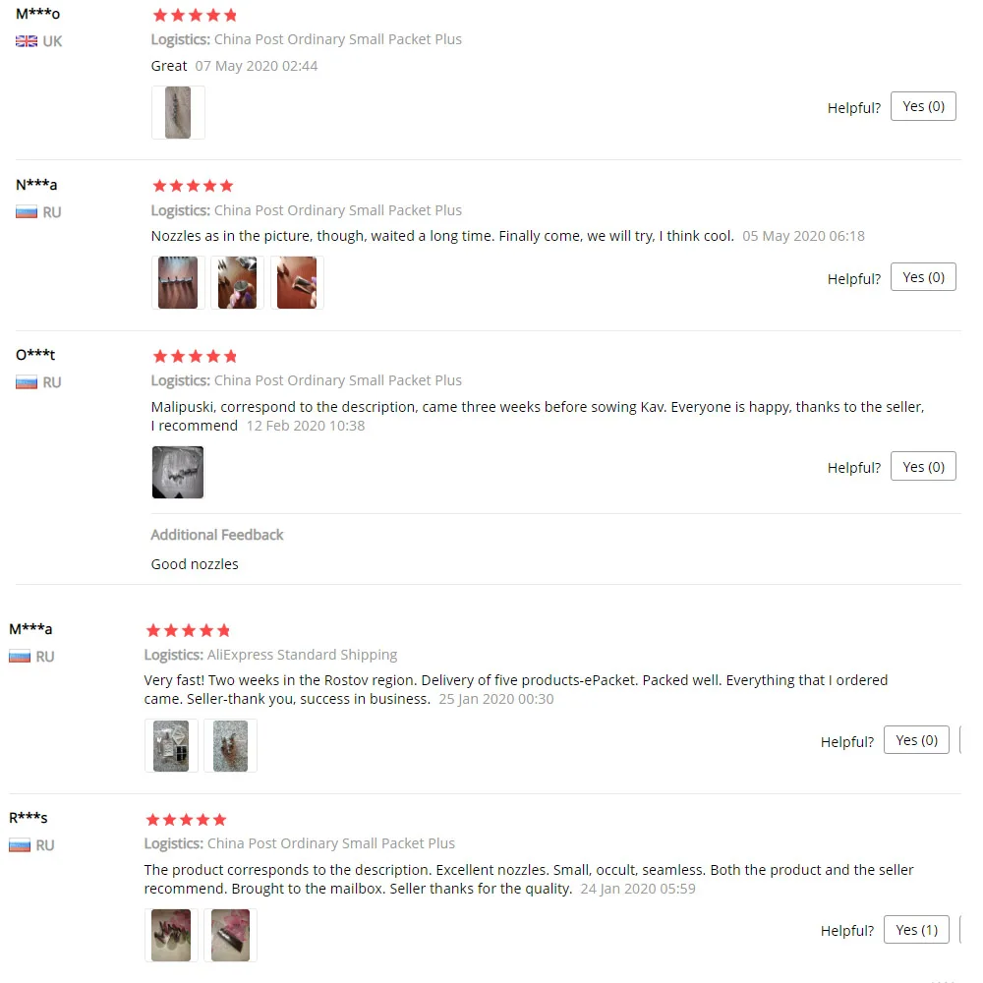Image resolution: width=983 pixels, height=983 pixels.
Task: Click the UK flag beside M***o
Action: [x=27, y=41]
